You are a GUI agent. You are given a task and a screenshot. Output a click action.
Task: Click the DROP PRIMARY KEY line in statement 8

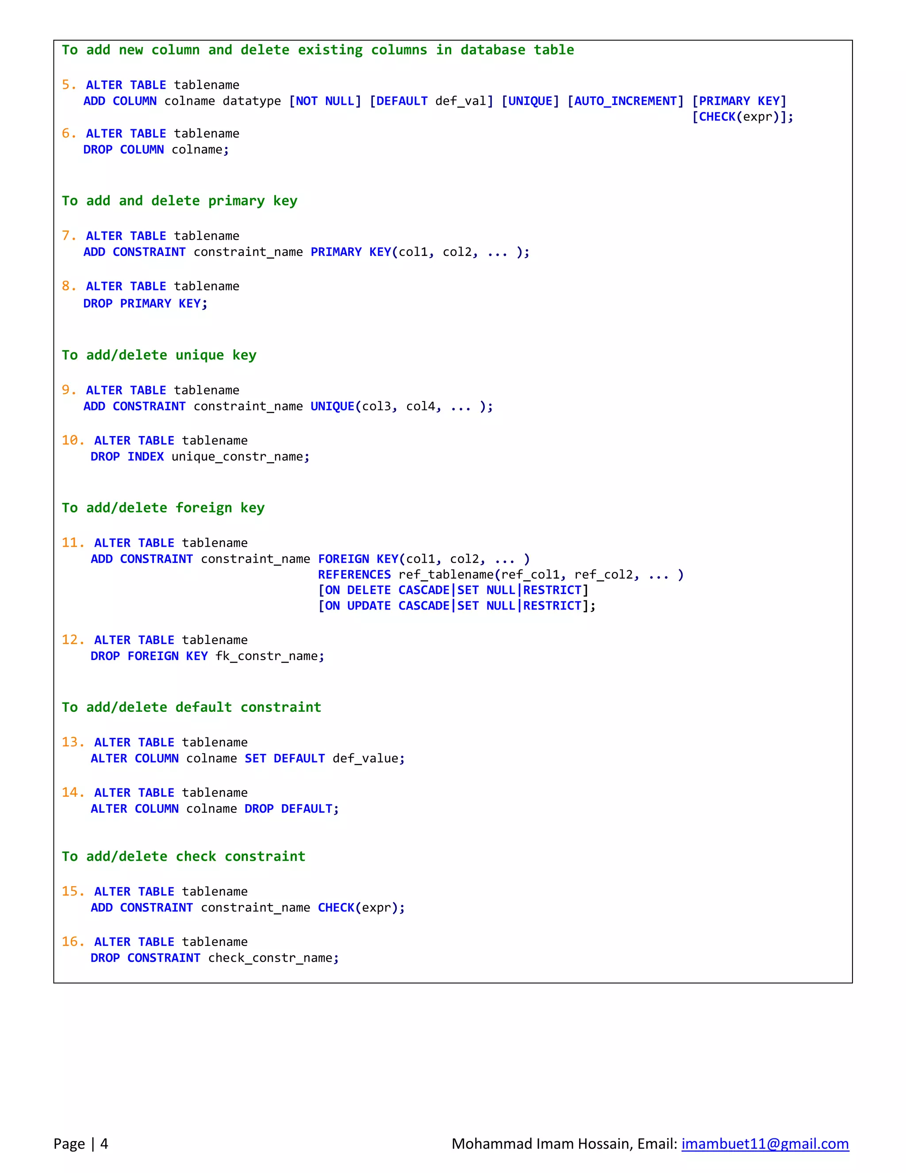145,304
